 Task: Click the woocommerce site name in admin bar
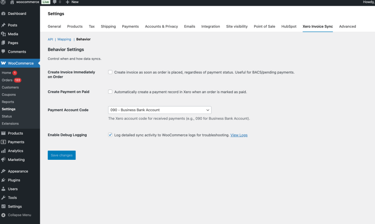28,2
